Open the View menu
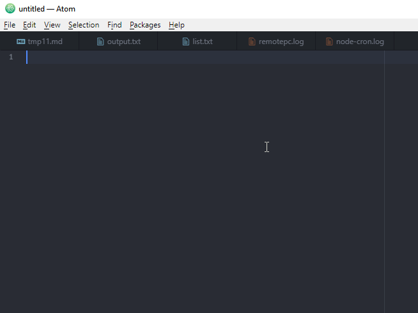 52,25
